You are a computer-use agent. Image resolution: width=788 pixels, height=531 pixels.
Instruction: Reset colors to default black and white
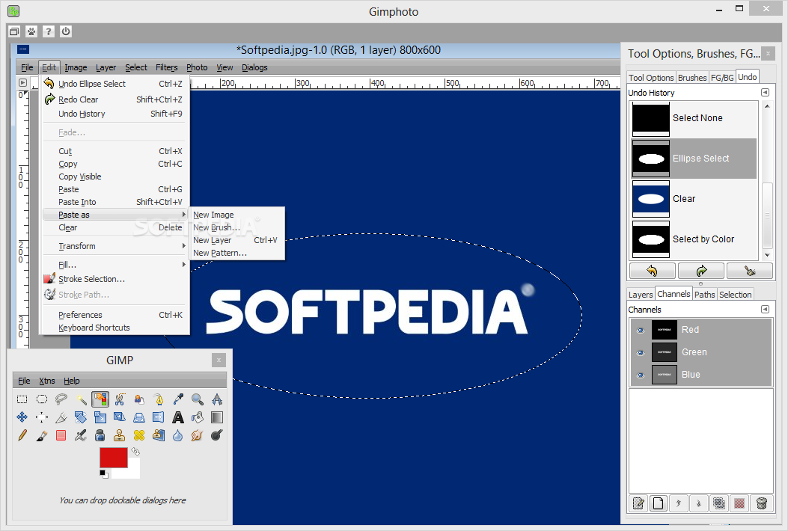point(103,473)
